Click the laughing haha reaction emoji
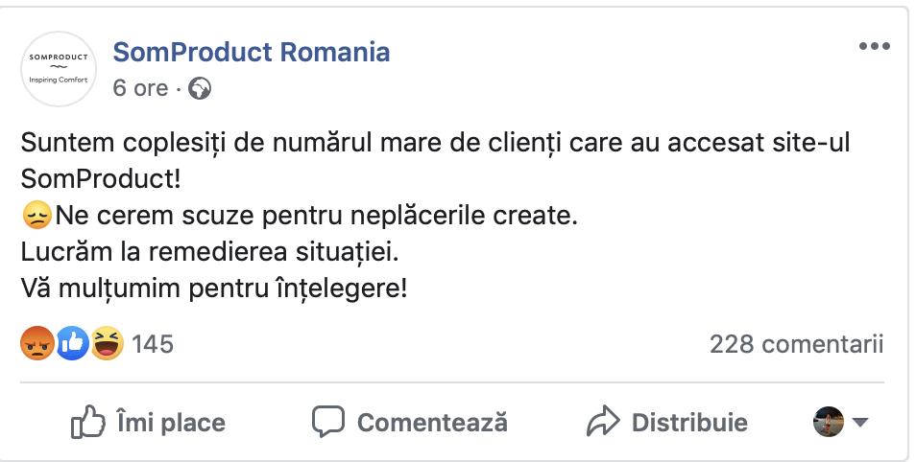The image size is (916, 462). tap(107, 343)
